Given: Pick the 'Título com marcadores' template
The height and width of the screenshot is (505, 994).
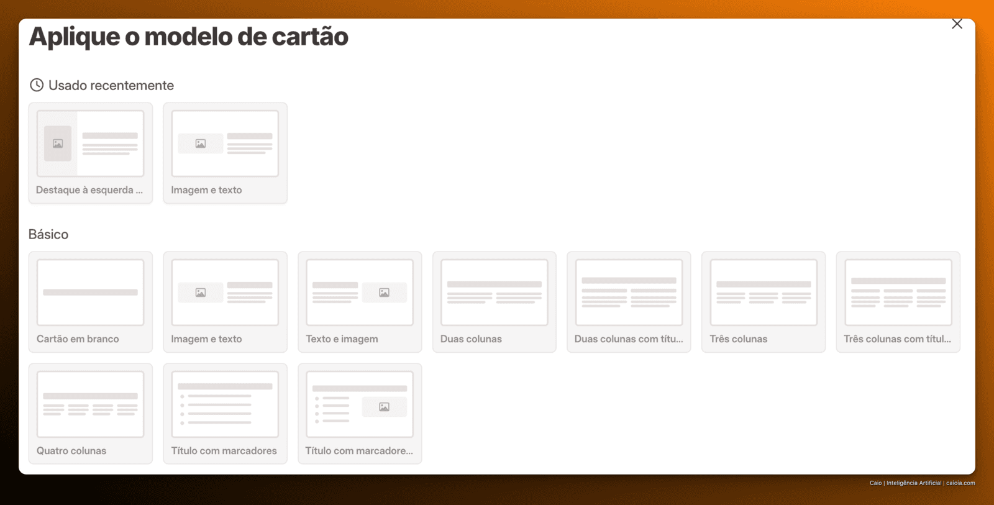Looking at the screenshot, I should pos(226,414).
